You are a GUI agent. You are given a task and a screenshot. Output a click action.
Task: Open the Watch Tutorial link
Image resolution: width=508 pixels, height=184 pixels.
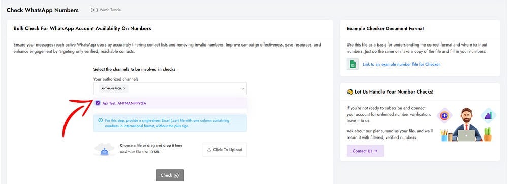click(110, 10)
